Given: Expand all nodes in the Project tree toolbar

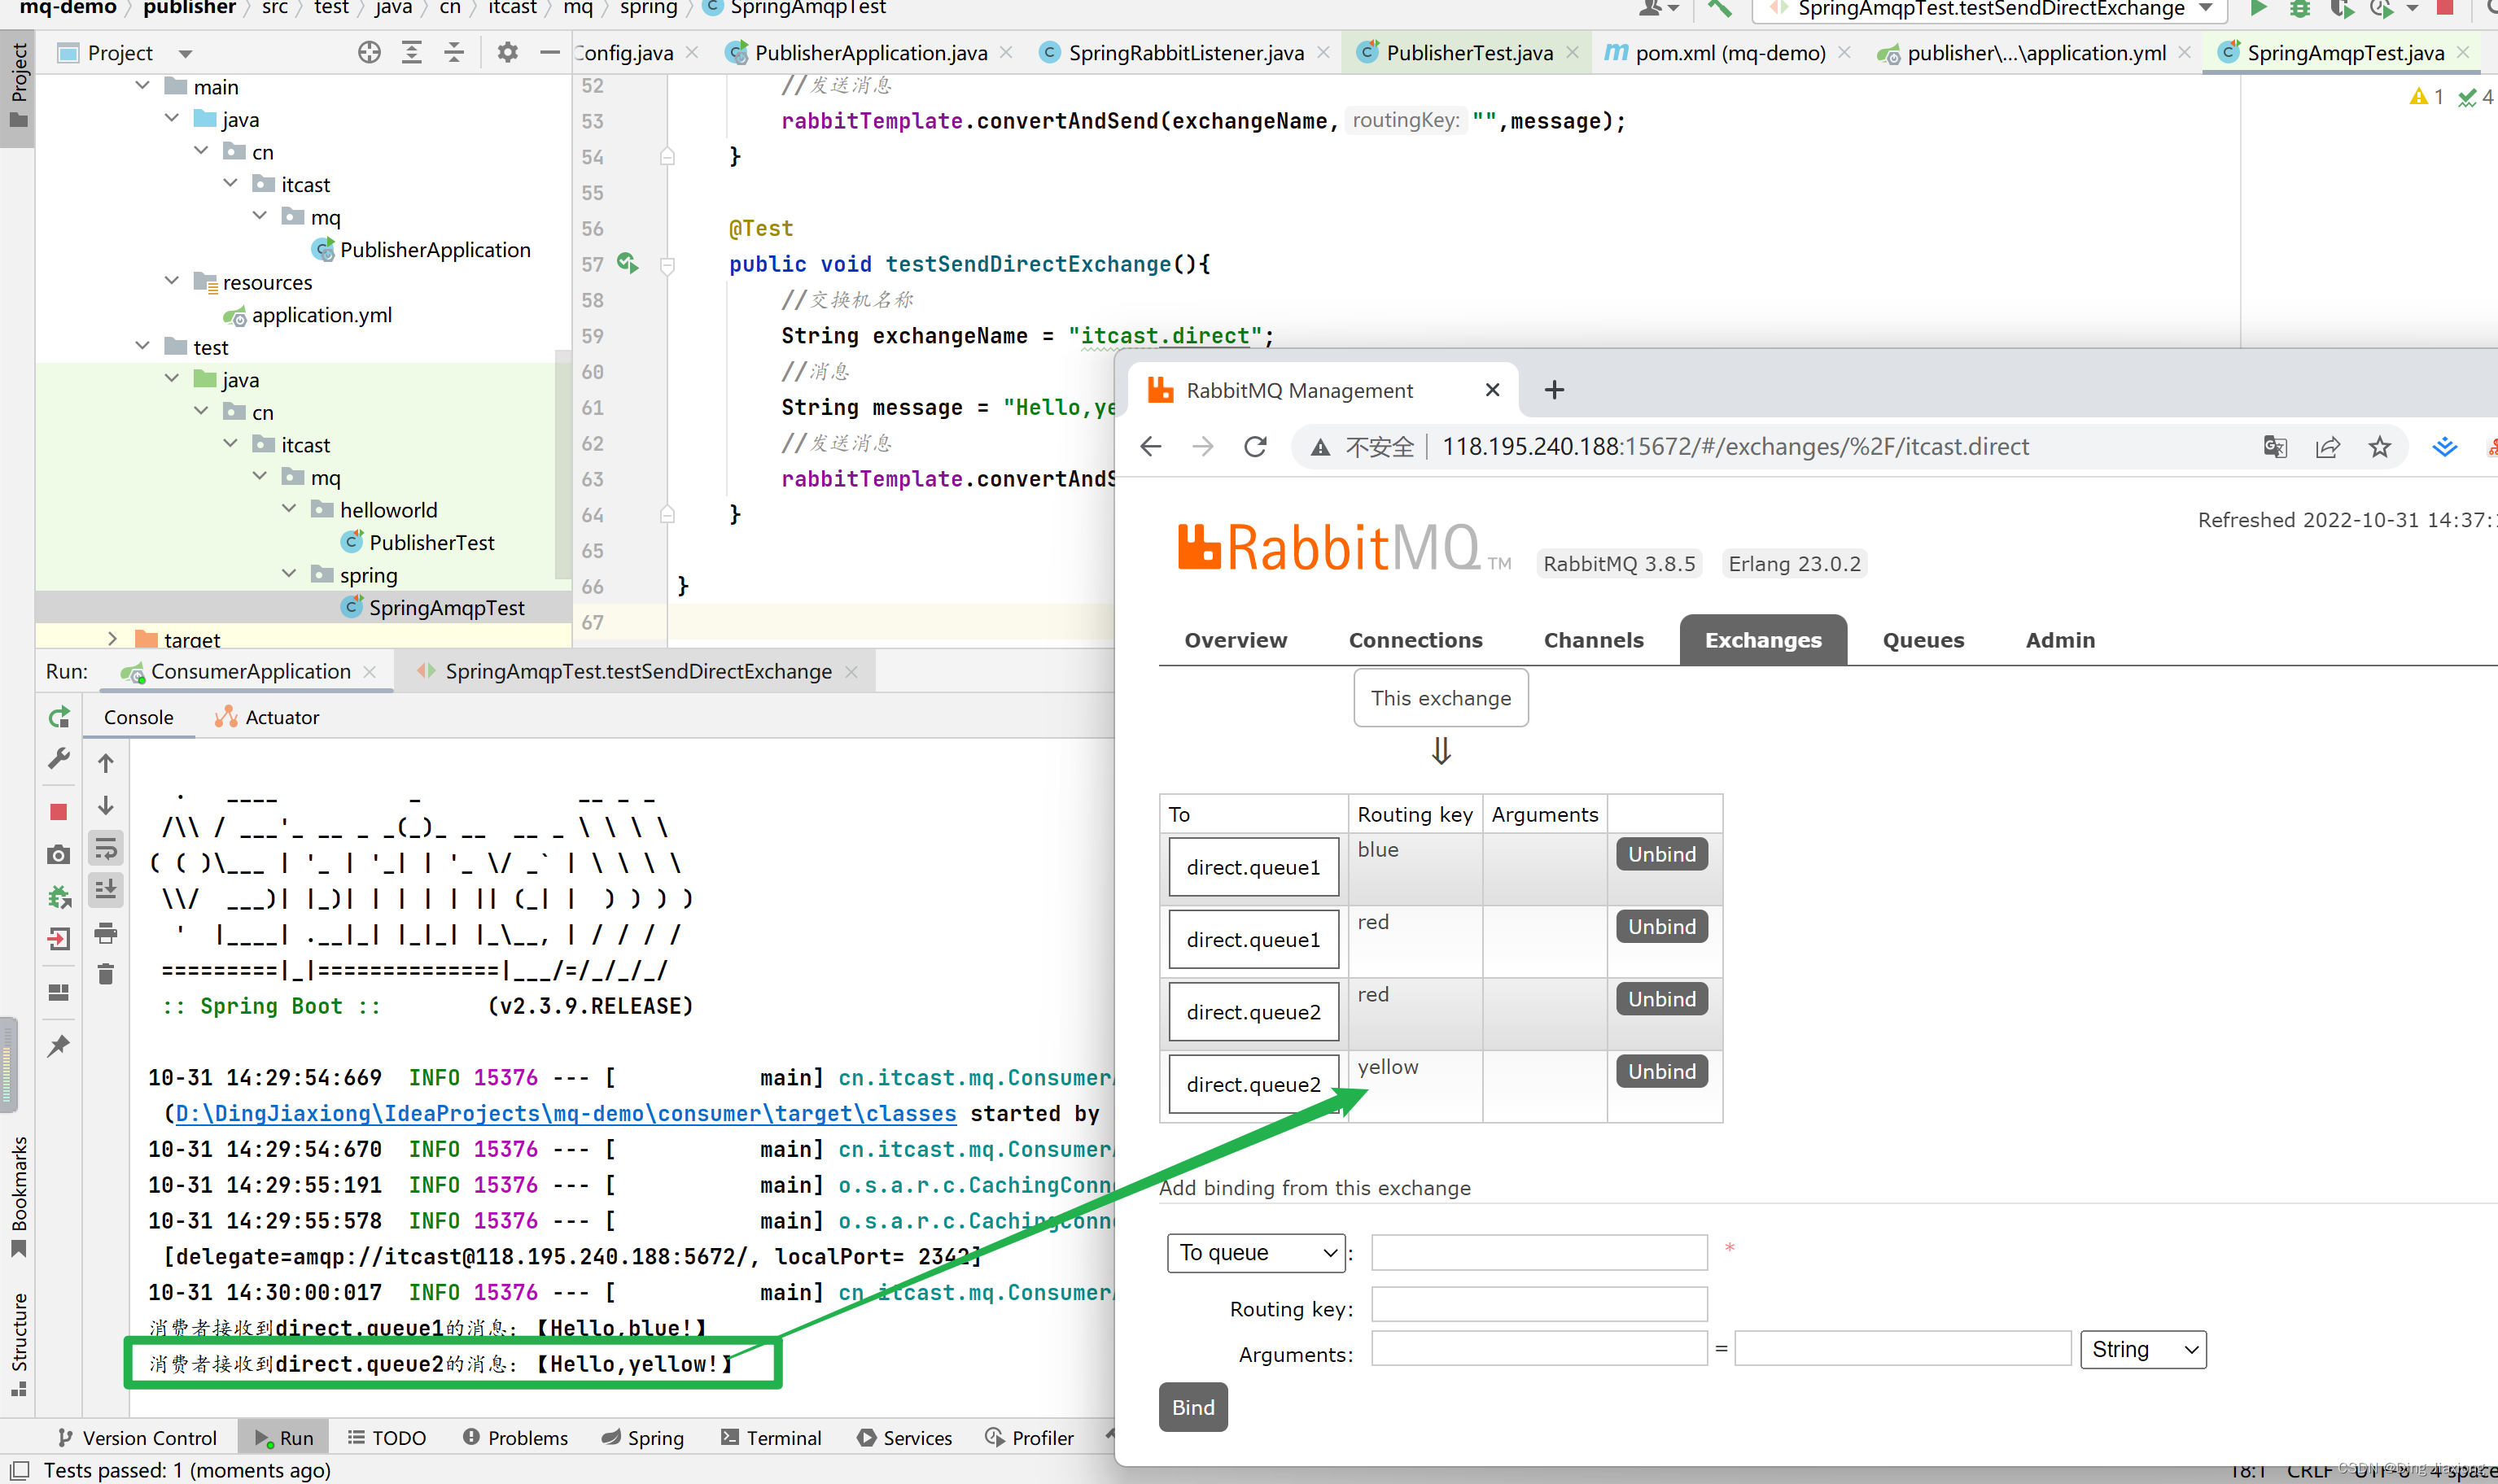Looking at the screenshot, I should pos(411,53).
